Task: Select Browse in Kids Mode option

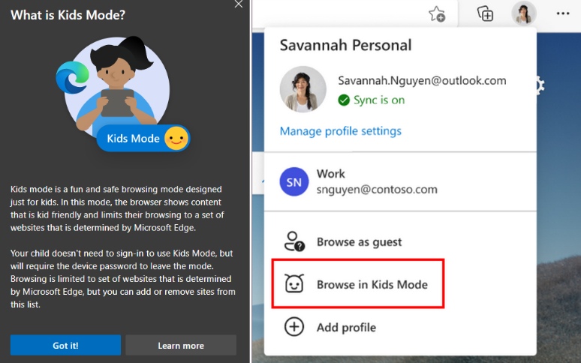Action: click(x=372, y=284)
